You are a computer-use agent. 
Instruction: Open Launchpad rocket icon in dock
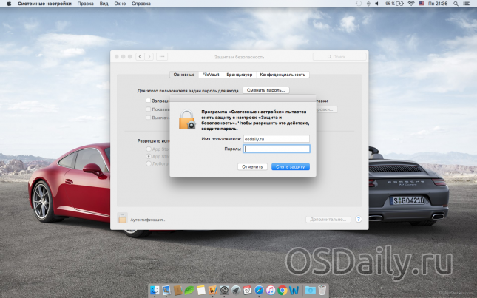pyautogui.click(x=235, y=290)
